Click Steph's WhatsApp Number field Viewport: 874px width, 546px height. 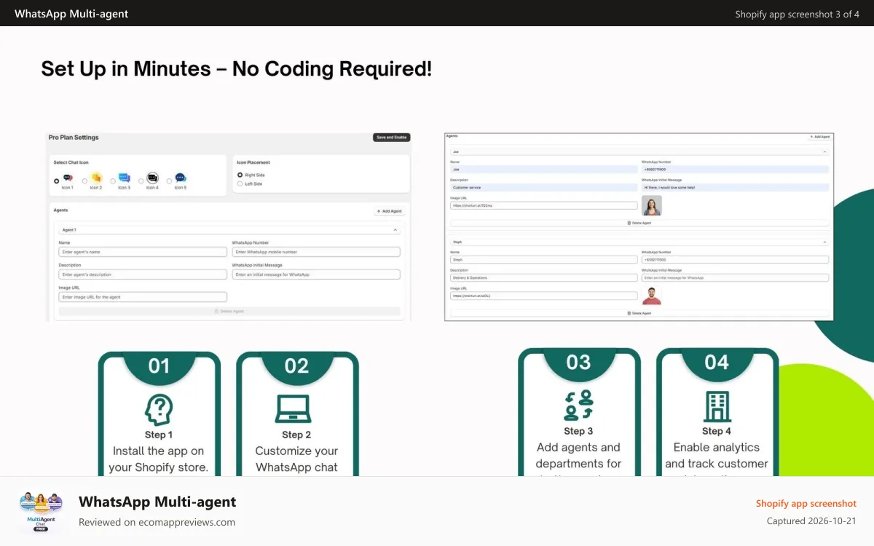(735, 259)
